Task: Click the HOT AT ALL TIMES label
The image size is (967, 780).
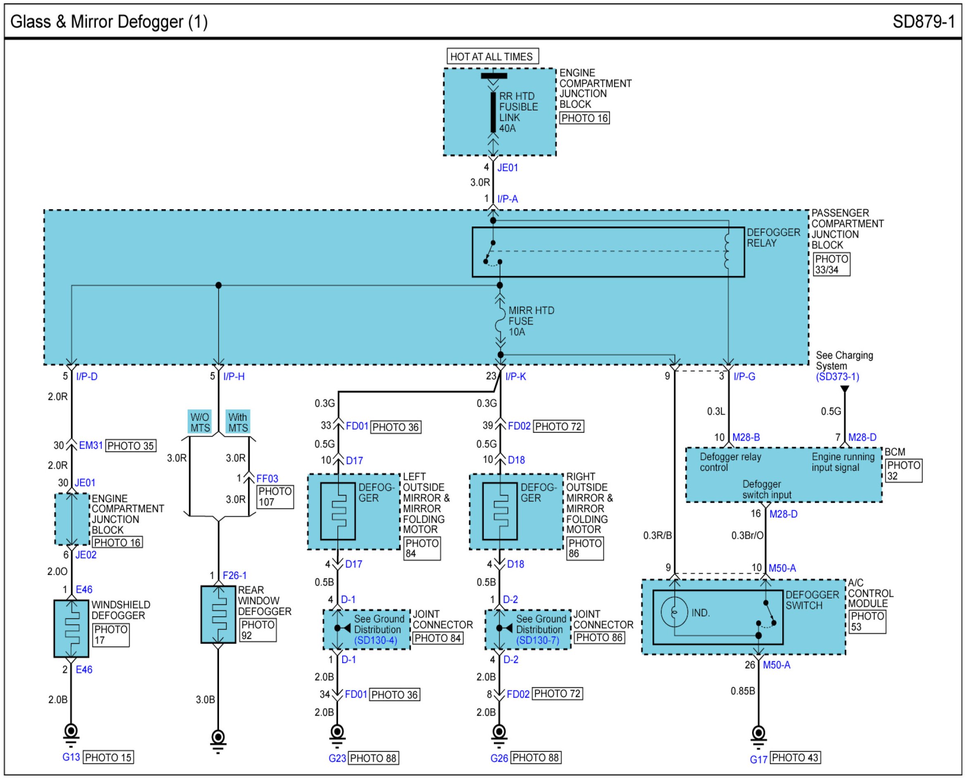Action: 492,57
